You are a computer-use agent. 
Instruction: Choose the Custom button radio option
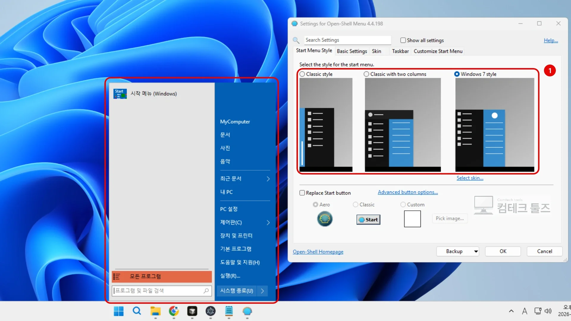403,204
